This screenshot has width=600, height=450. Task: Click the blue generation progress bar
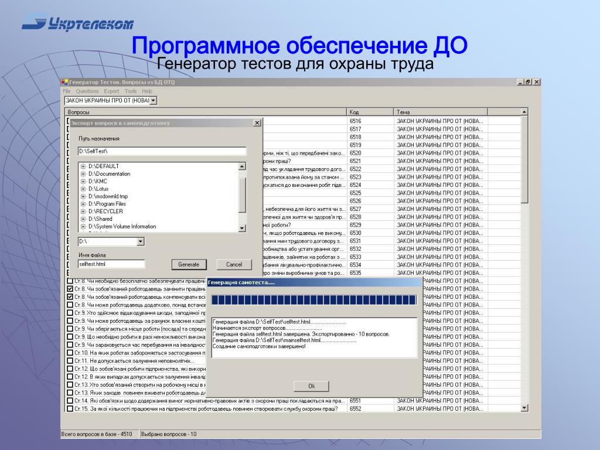pos(314,299)
